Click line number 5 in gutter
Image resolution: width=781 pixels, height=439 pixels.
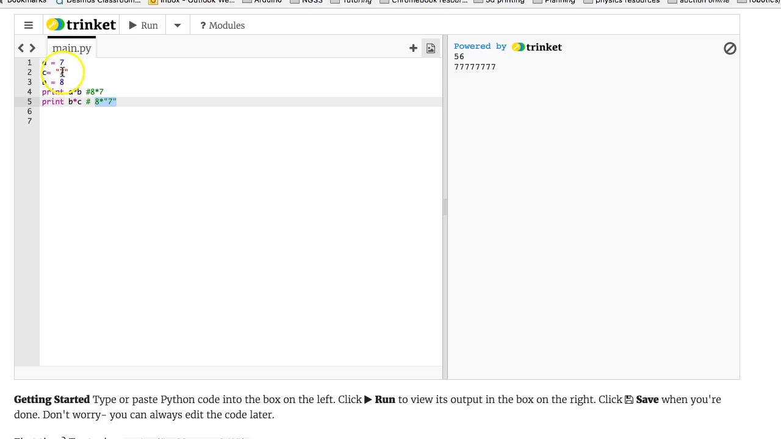click(29, 102)
